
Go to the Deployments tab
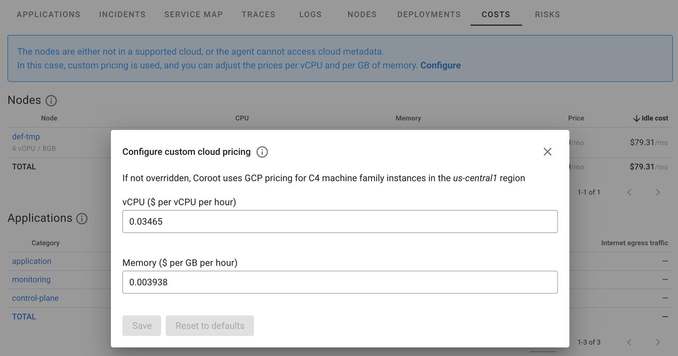coord(429,14)
